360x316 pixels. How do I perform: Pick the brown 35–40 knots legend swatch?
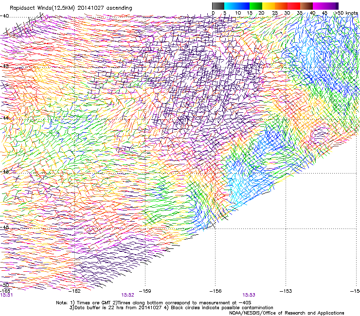click(x=306, y=6)
